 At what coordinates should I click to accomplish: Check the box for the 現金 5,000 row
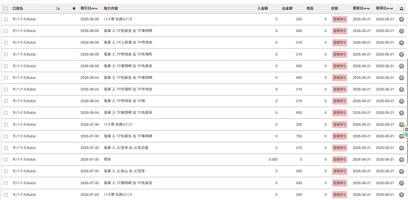click(6, 160)
